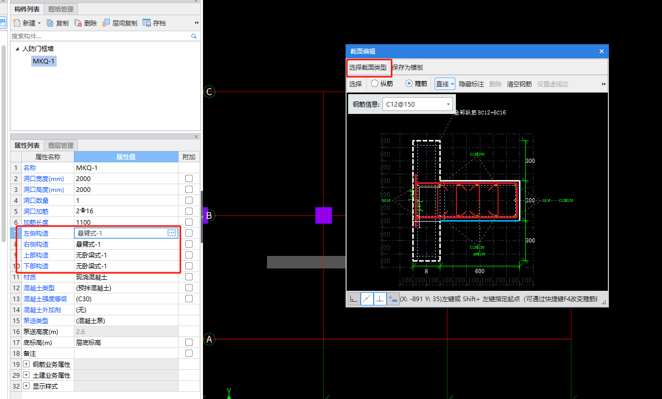Check the 附加 box for 备注
Image resolution: width=662 pixels, height=399 pixels.
(x=189, y=353)
